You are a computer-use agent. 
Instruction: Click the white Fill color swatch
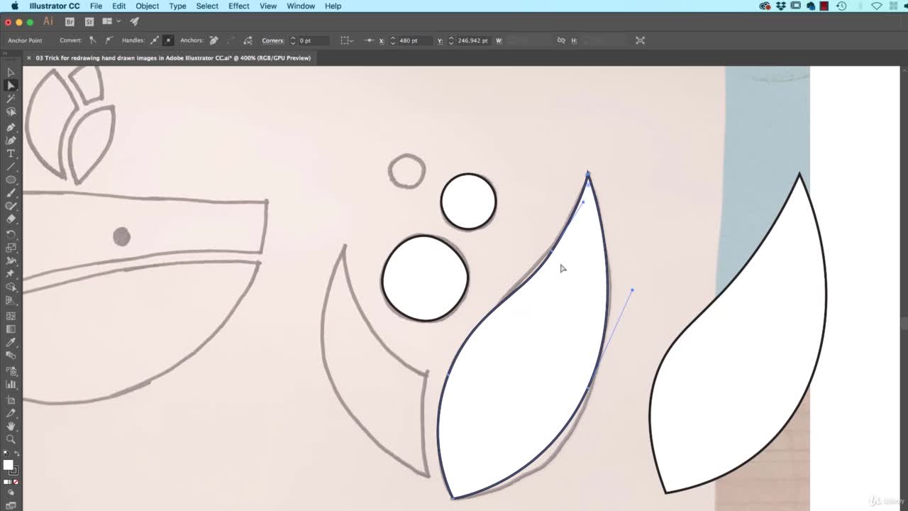[8, 466]
